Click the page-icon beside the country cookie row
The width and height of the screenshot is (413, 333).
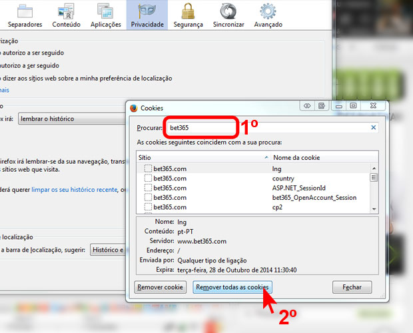tap(148, 178)
